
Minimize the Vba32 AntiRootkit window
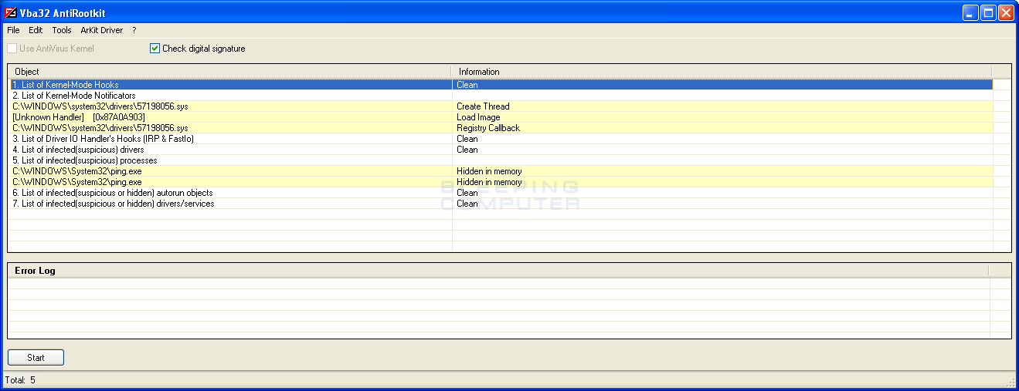(970, 12)
